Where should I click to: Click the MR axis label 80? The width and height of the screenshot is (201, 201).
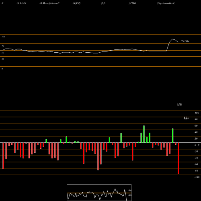click(196, 119)
